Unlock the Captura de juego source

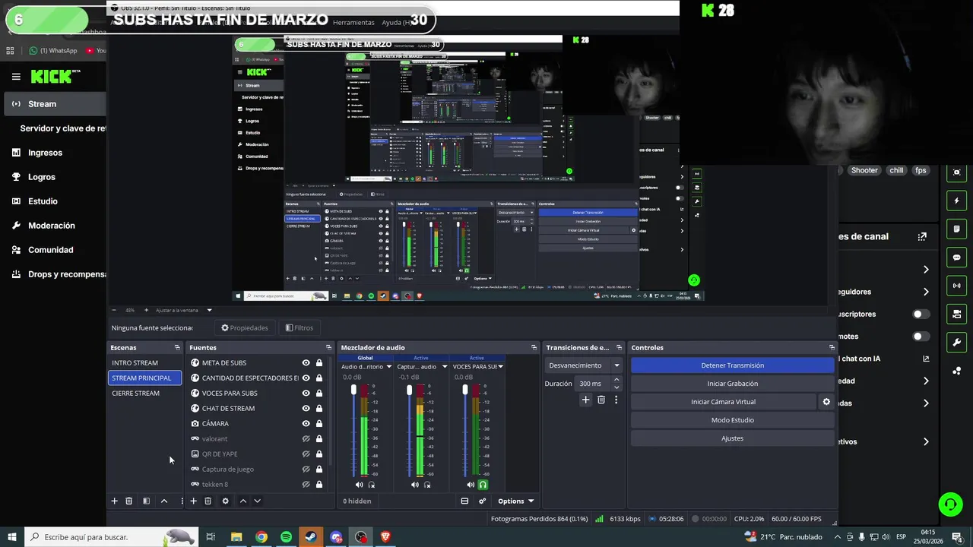pyautogui.click(x=319, y=469)
